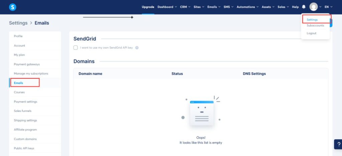Click Settings in the breadcrumb
The image size is (342, 156).
pyautogui.click(x=18, y=23)
